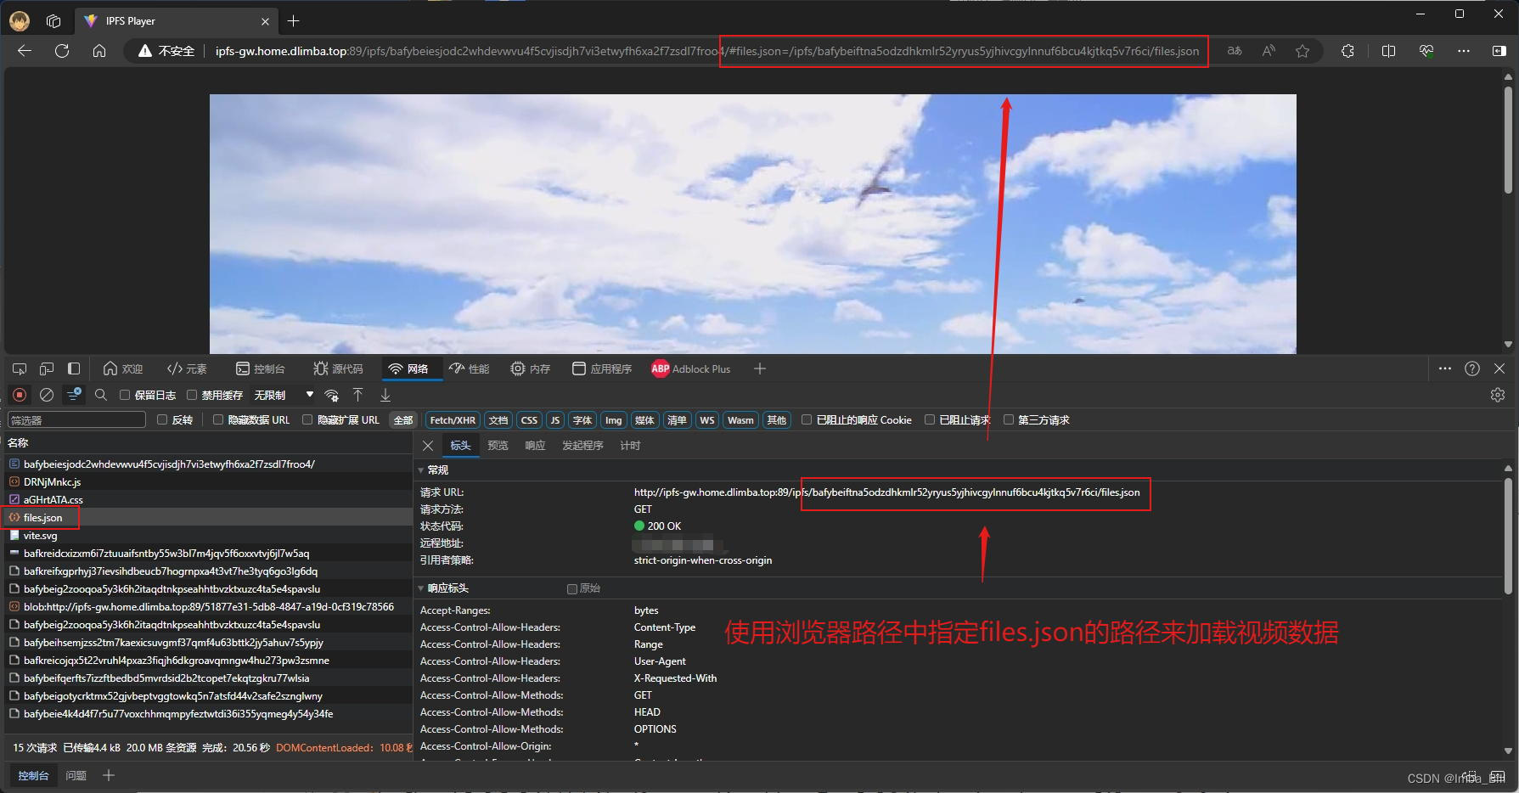Reload the IPFS Player page
The width and height of the screenshot is (1519, 793).
[x=62, y=51]
